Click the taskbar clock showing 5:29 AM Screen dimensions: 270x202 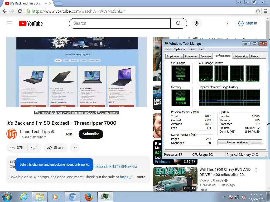pyautogui.click(x=257, y=197)
